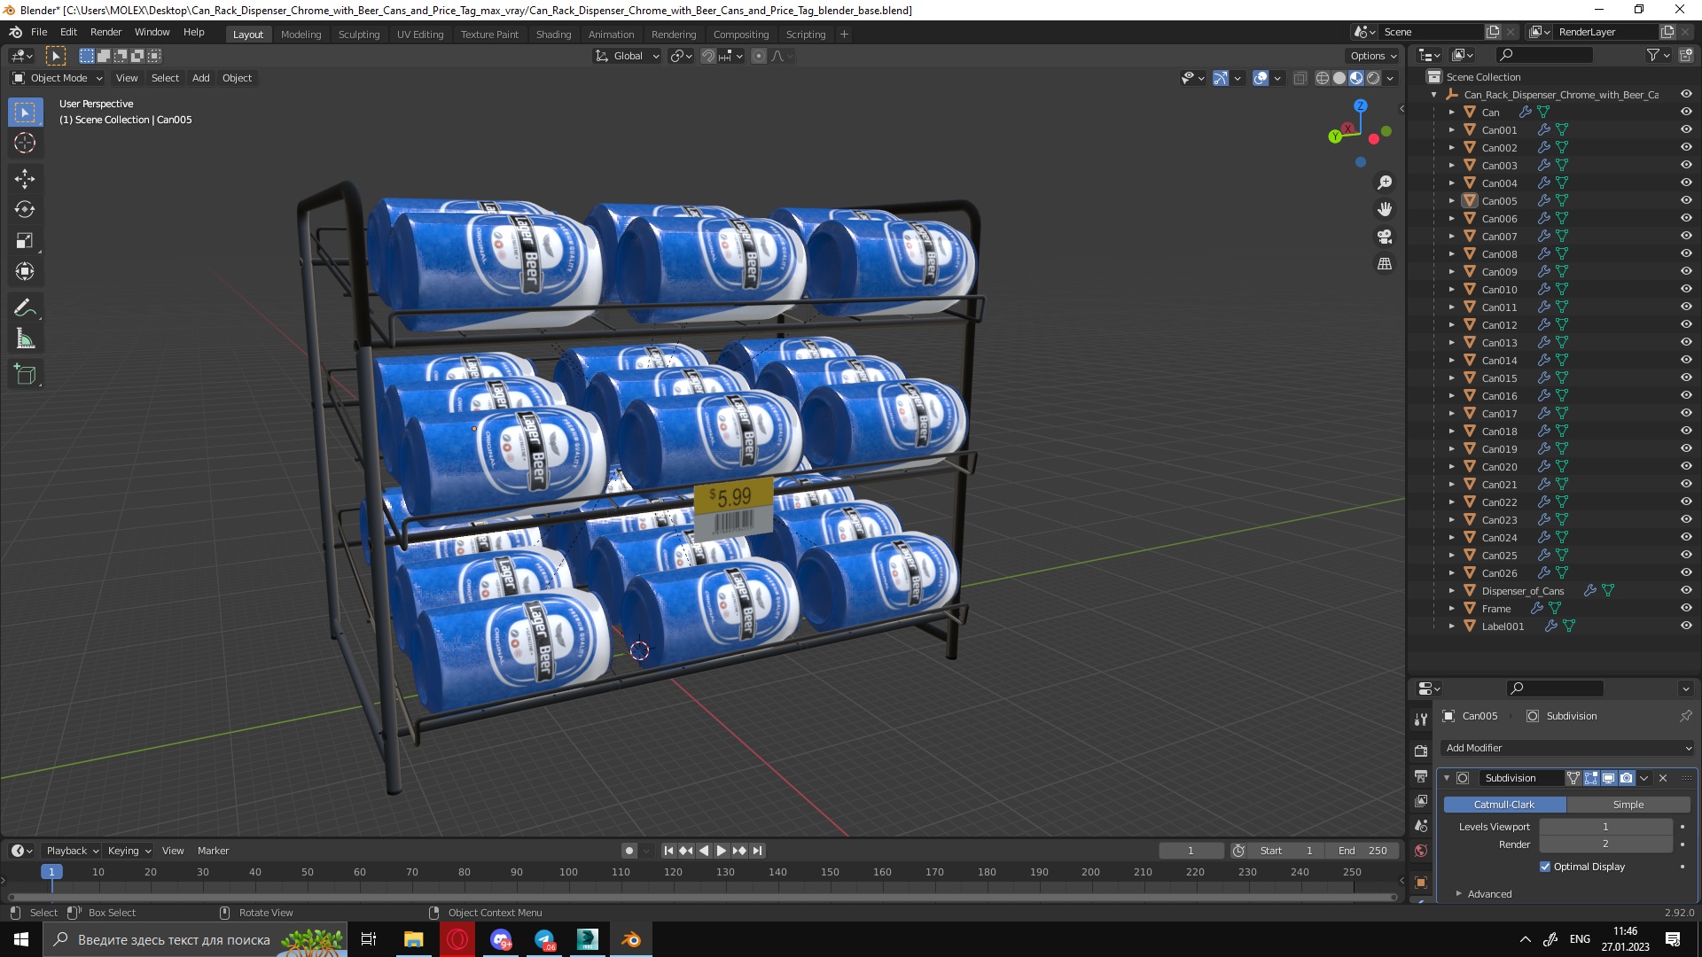Activate the Rotate tool

pos(25,210)
